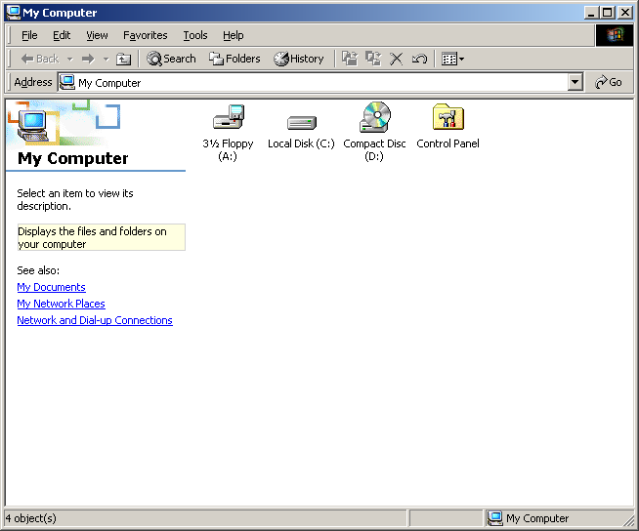Maximize the My Computer window

pos(607,13)
